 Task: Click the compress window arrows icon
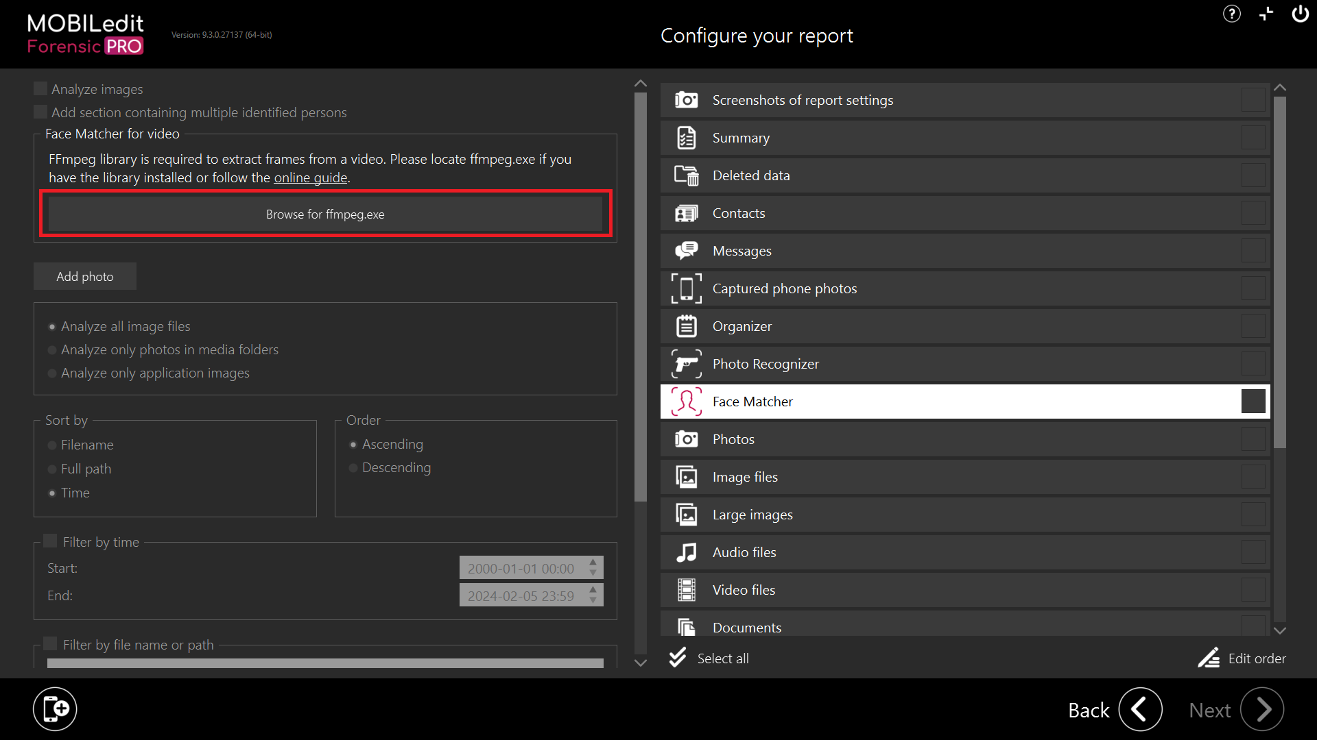[1266, 14]
